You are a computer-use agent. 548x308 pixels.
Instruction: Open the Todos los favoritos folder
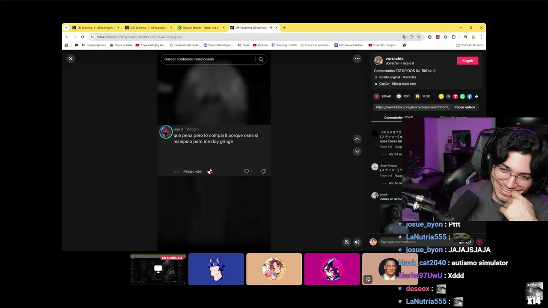click(470, 45)
